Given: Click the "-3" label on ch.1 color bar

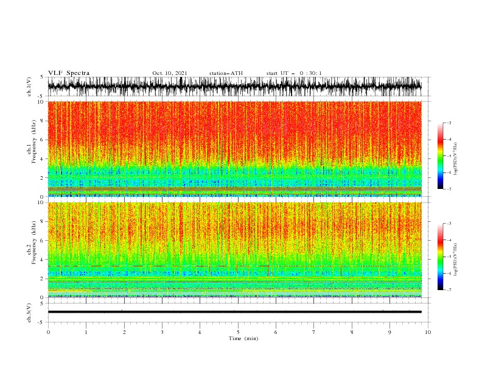Looking at the screenshot, I should point(449,123).
